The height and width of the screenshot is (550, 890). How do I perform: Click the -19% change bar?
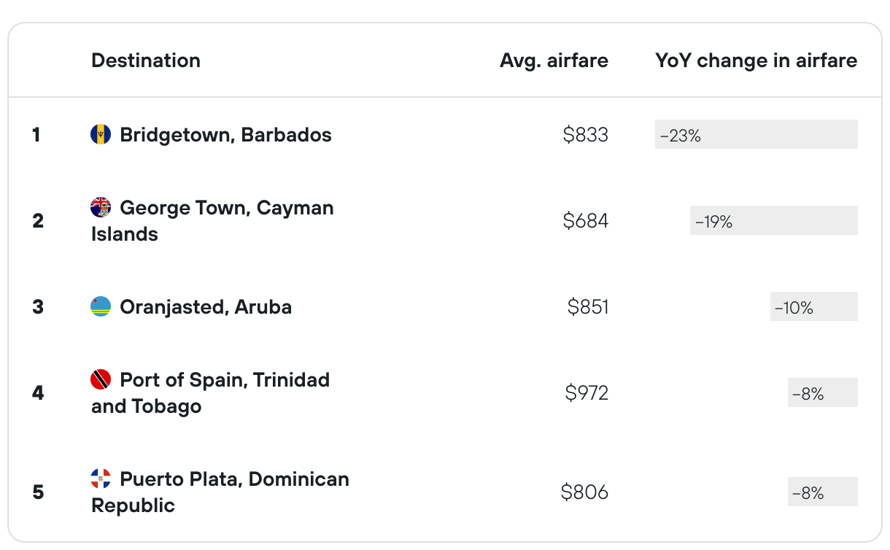774,220
